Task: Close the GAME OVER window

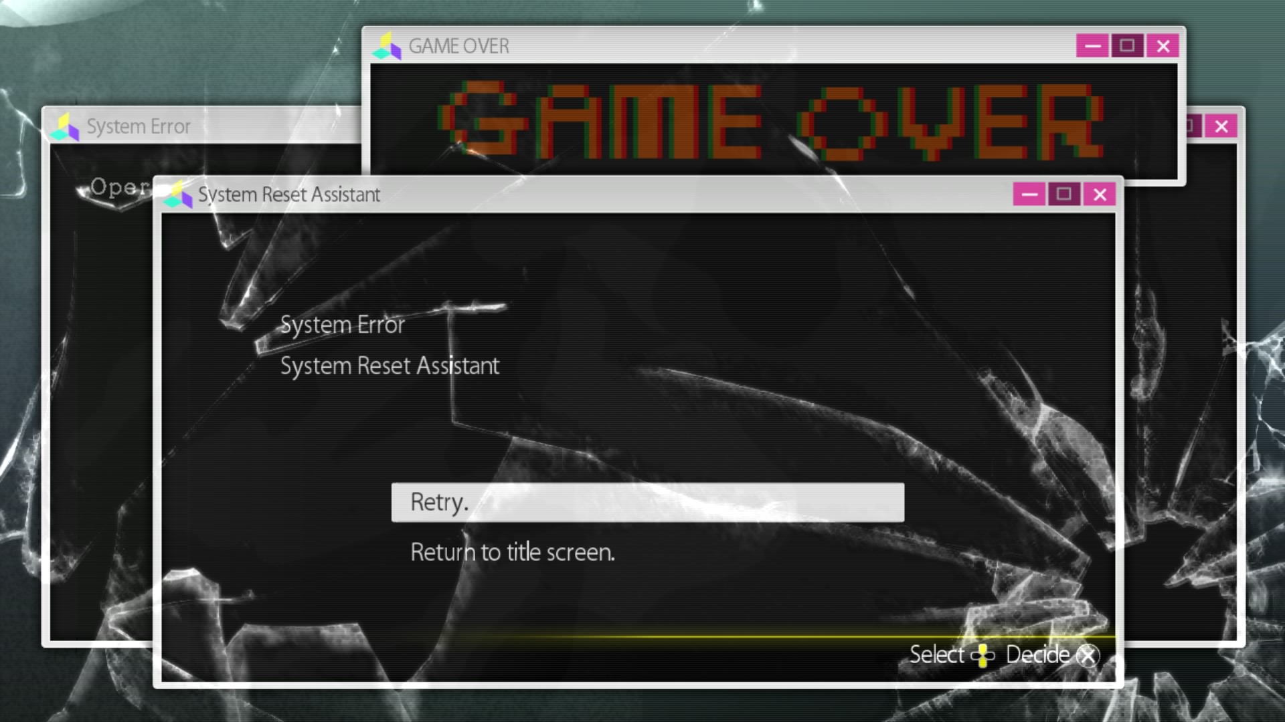Action: [1163, 46]
